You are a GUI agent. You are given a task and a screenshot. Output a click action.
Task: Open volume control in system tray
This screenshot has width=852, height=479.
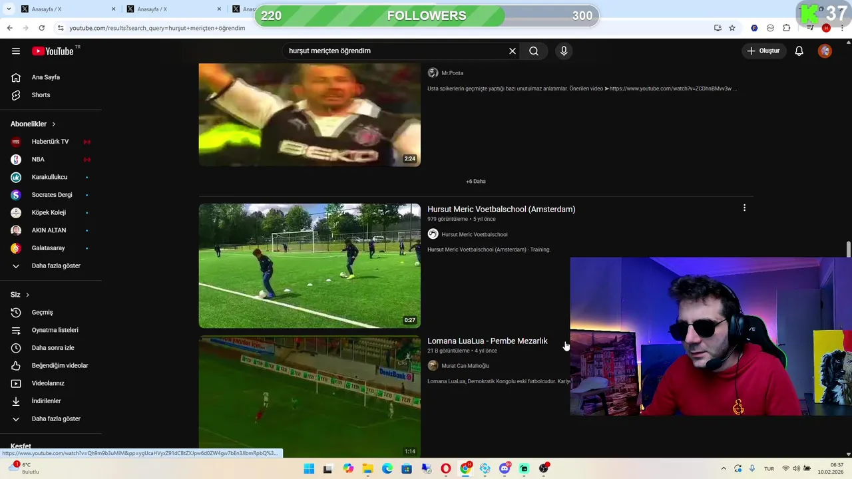[796, 468]
